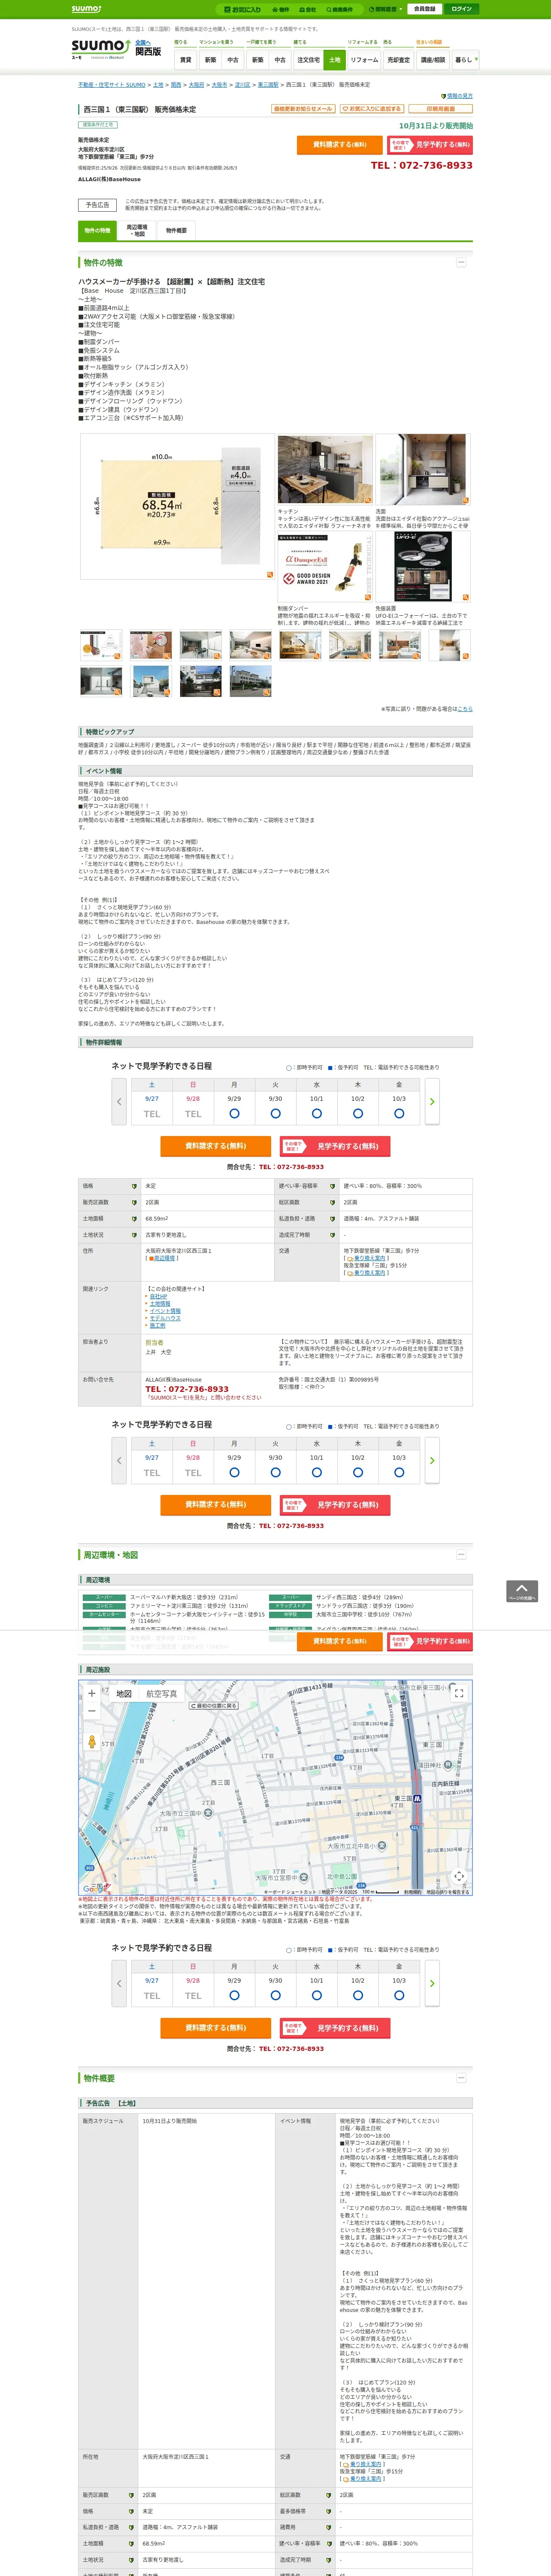
Task: Collapse the 周辺環境・地図 section
Action: coord(461,1555)
